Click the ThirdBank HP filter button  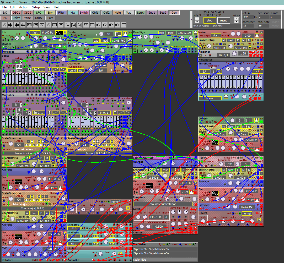257,72
